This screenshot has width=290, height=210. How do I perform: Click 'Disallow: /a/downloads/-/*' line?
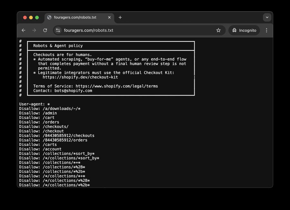(50, 109)
